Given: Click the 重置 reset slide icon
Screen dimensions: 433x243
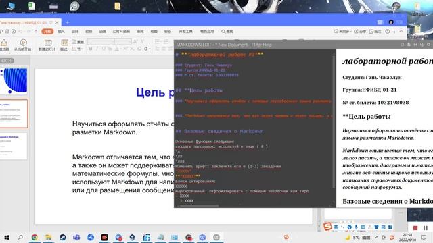Looking at the screenshot, I should (78, 42).
